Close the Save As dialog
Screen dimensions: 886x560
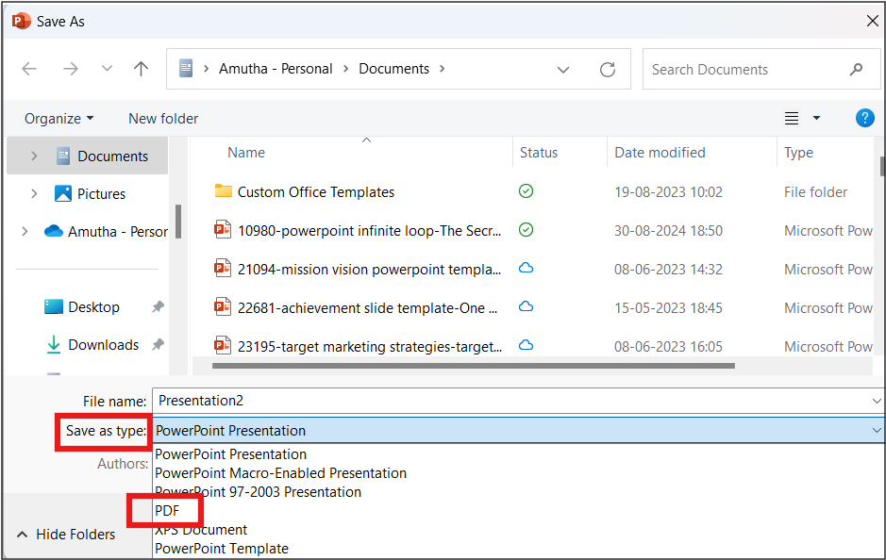[x=872, y=21]
